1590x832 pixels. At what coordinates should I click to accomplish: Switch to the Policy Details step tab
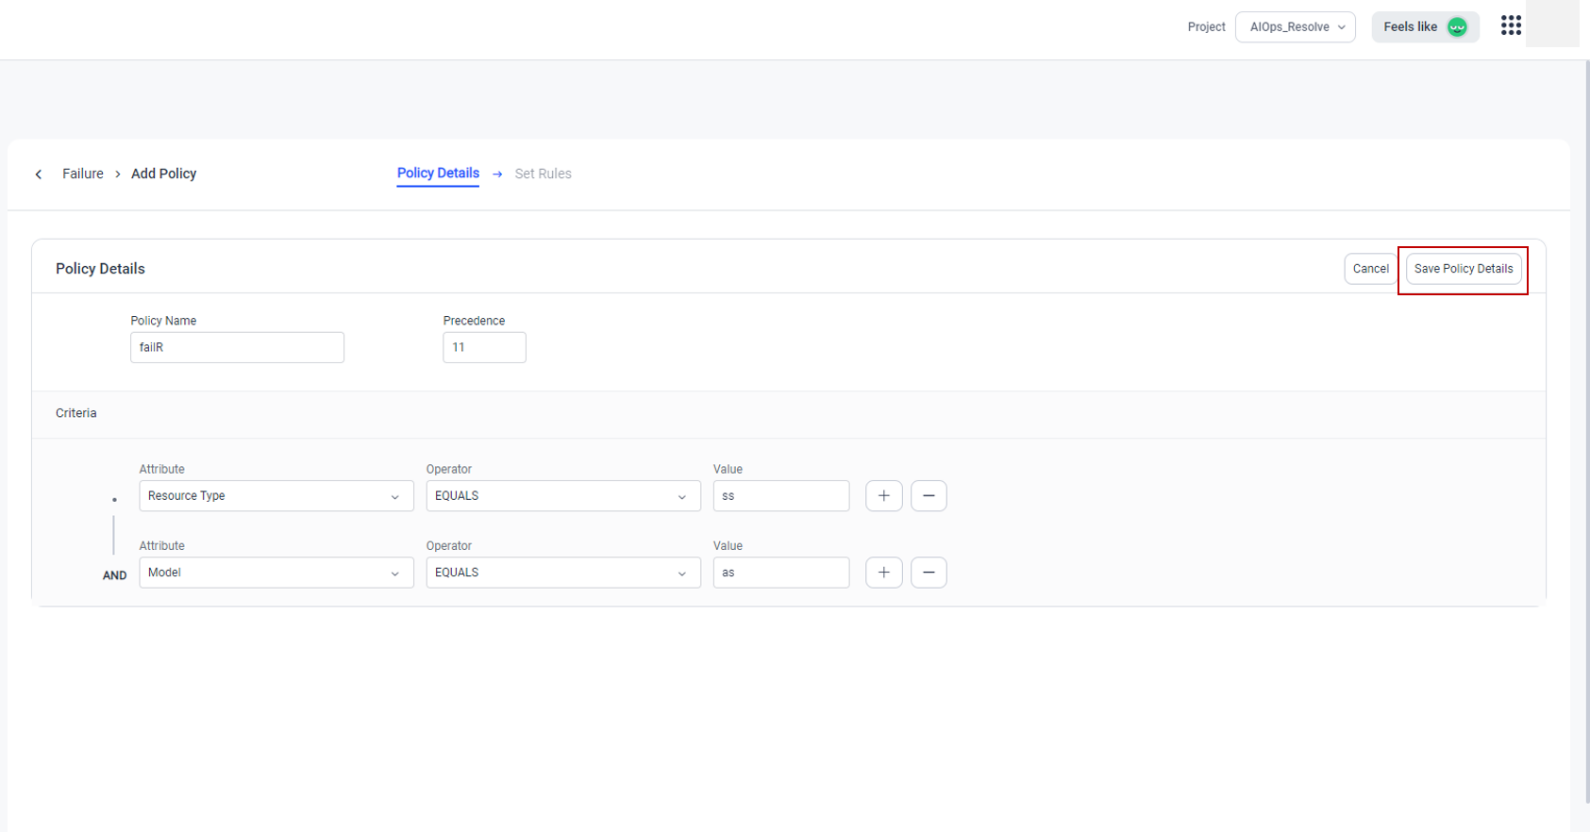(x=438, y=174)
